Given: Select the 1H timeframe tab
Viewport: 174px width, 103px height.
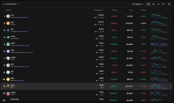Looking at the screenshot, I should pyautogui.click(x=148, y=4).
